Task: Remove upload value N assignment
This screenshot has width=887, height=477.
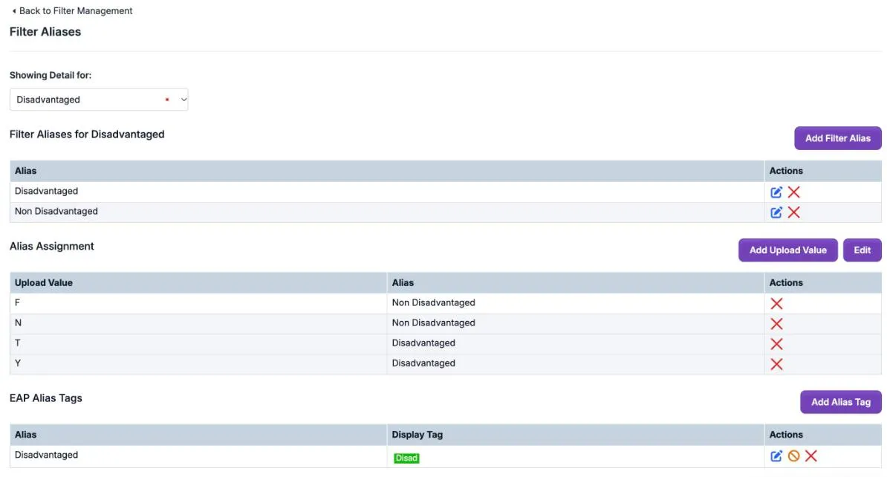Action: coord(777,324)
